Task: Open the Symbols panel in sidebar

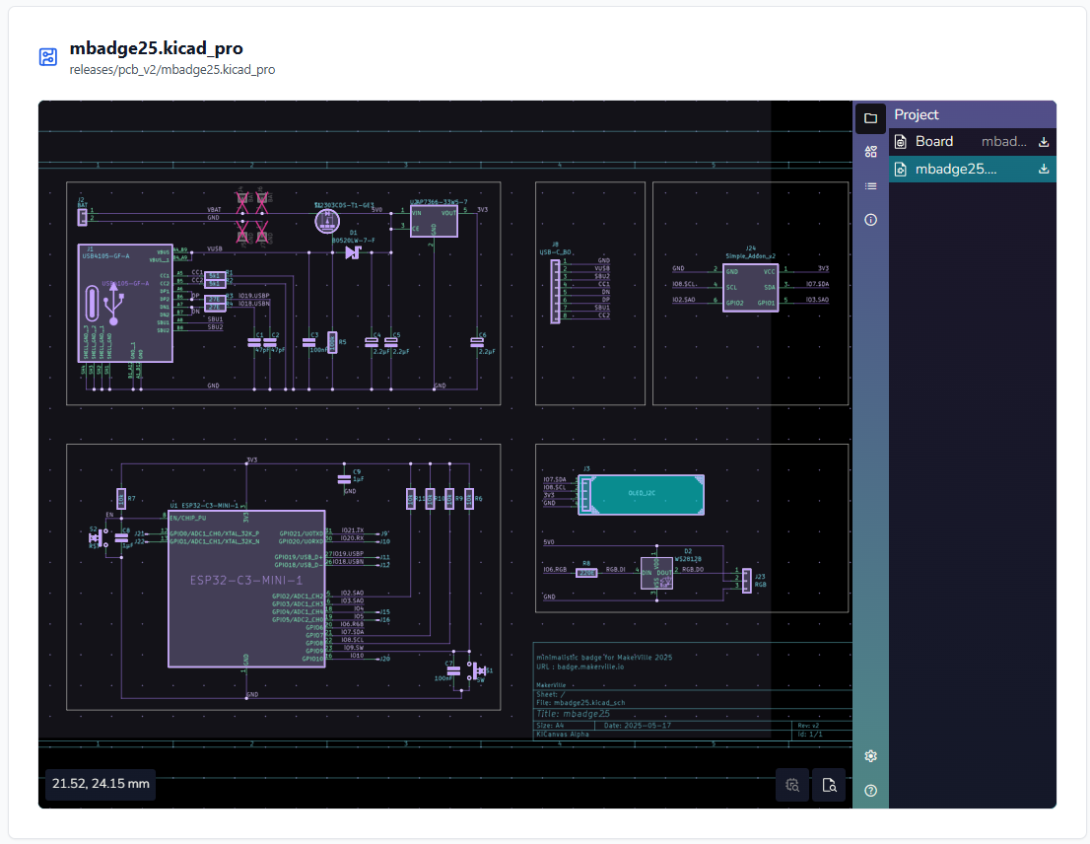Action: [x=870, y=152]
